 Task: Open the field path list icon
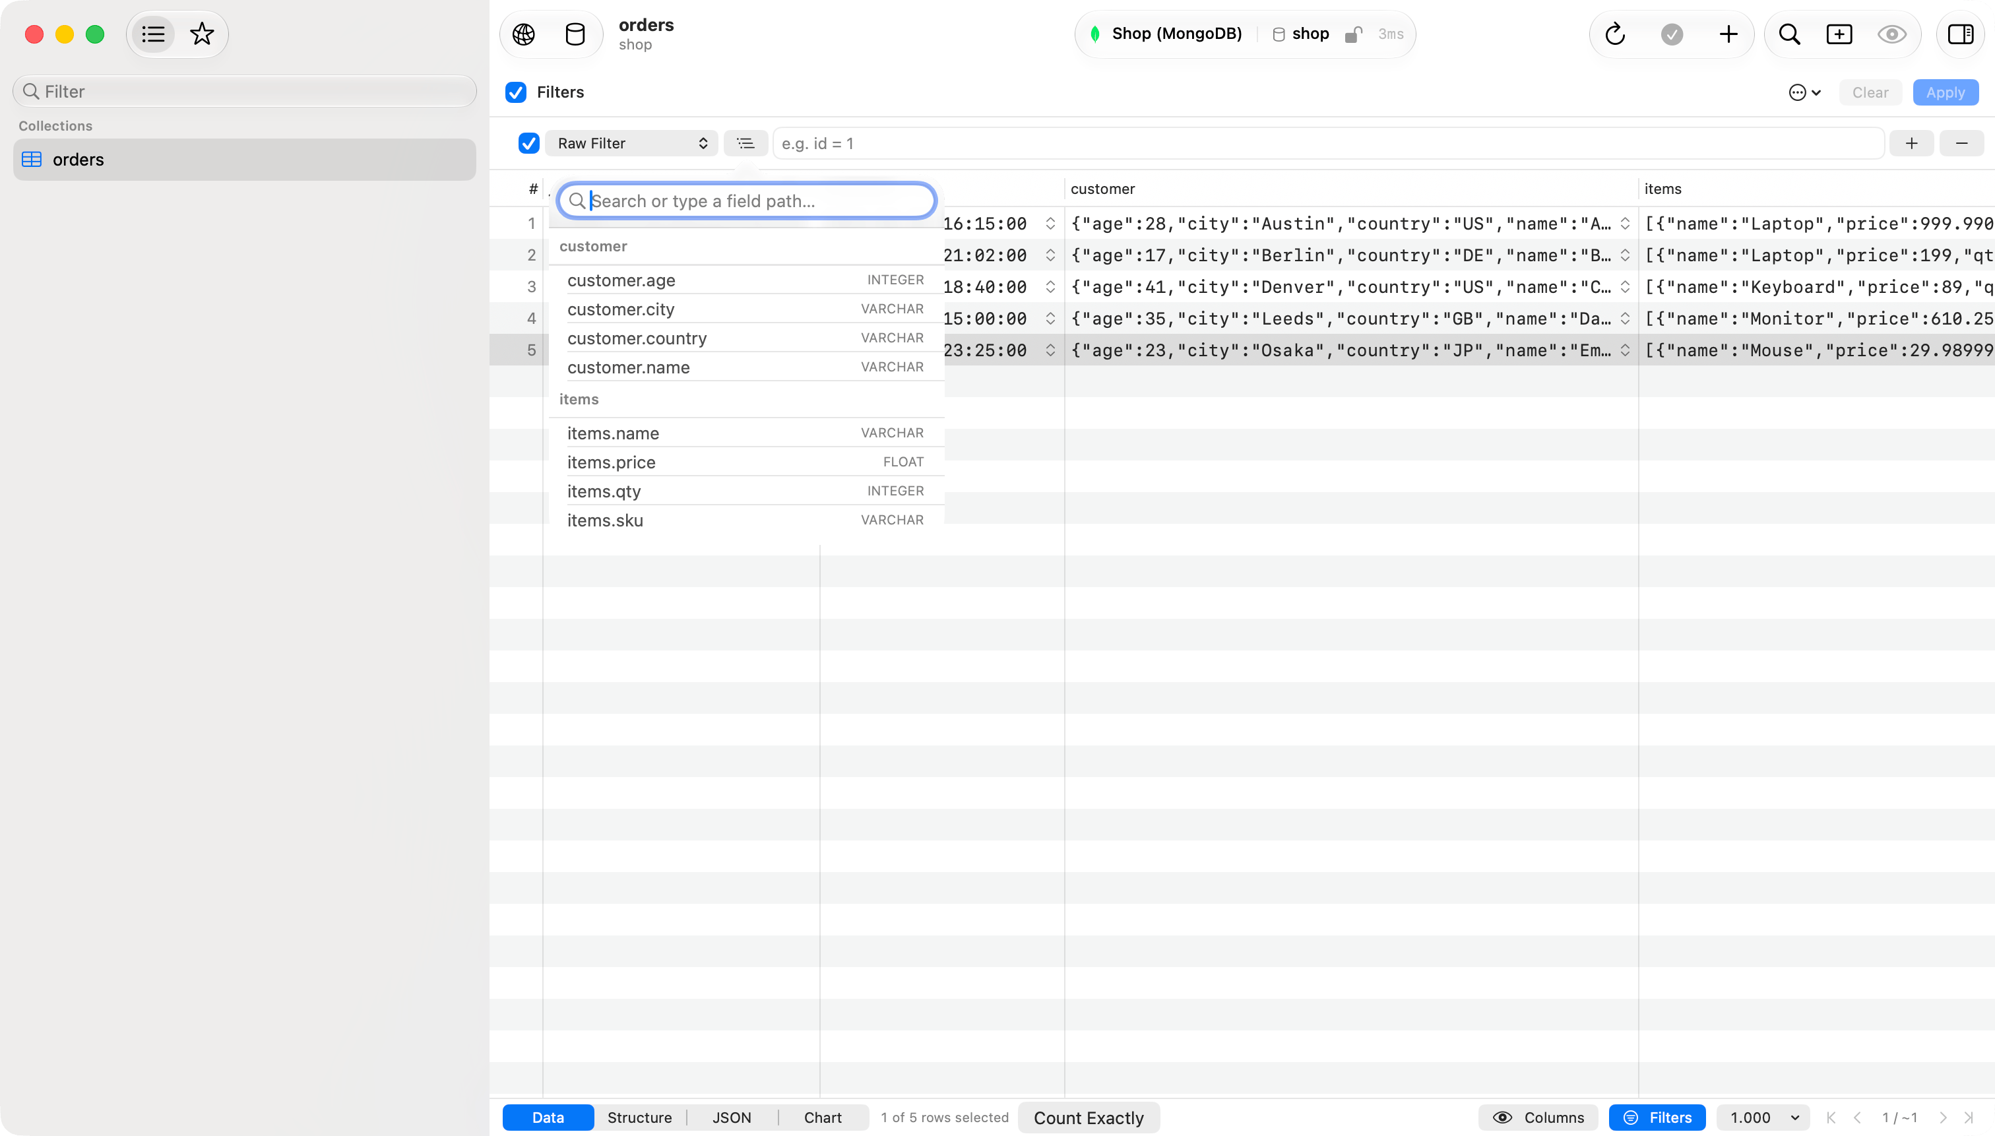click(x=746, y=144)
